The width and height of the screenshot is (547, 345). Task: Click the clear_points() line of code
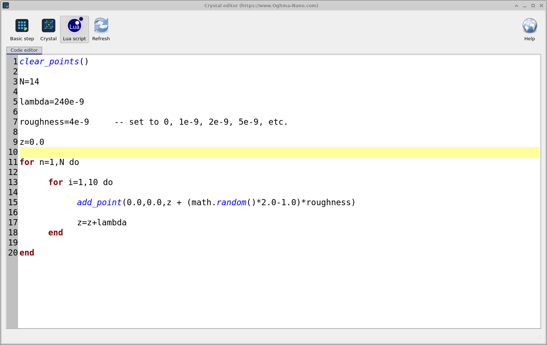tap(54, 61)
